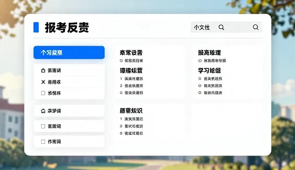
Task: Select the last radio circle in the bottom center card
Action: point(121,133)
